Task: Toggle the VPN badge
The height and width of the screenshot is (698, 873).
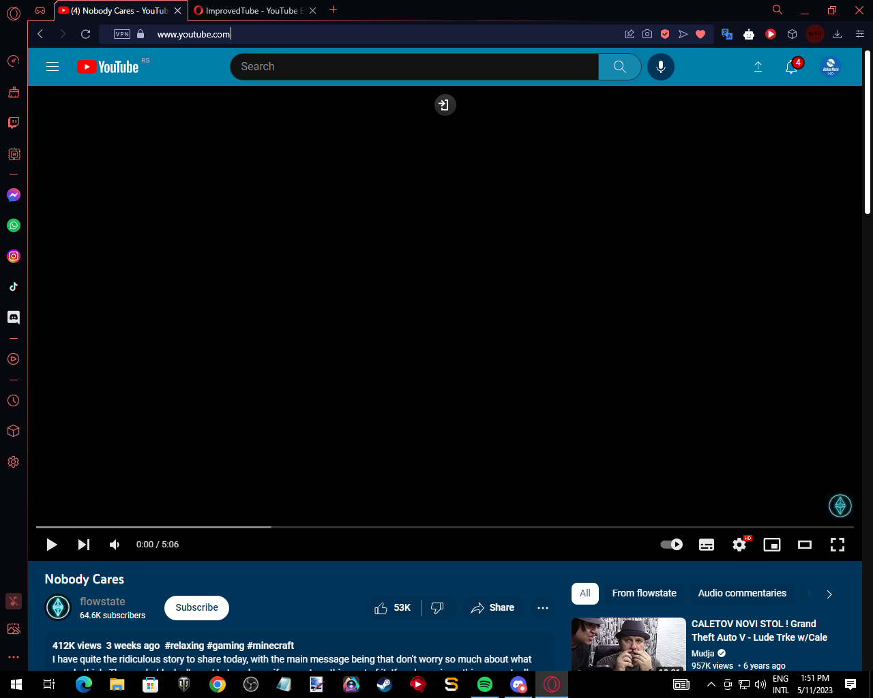Action: (122, 34)
